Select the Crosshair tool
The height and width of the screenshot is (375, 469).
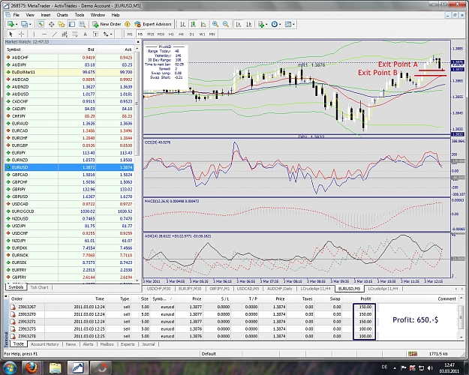click(x=21, y=34)
